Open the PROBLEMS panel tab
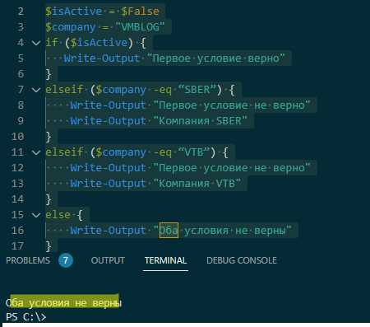 click(x=28, y=260)
